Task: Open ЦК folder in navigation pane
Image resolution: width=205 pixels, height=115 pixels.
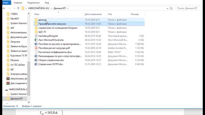Action: [12, 69]
